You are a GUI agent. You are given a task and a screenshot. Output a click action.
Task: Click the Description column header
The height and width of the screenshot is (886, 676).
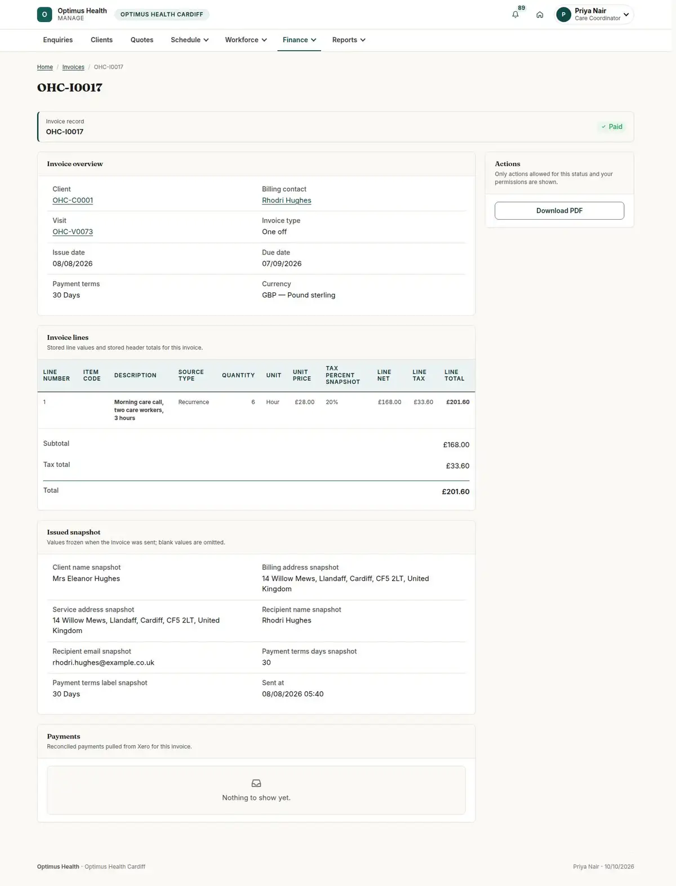(x=135, y=376)
